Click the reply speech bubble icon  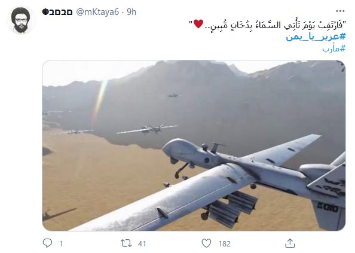pos(48,243)
